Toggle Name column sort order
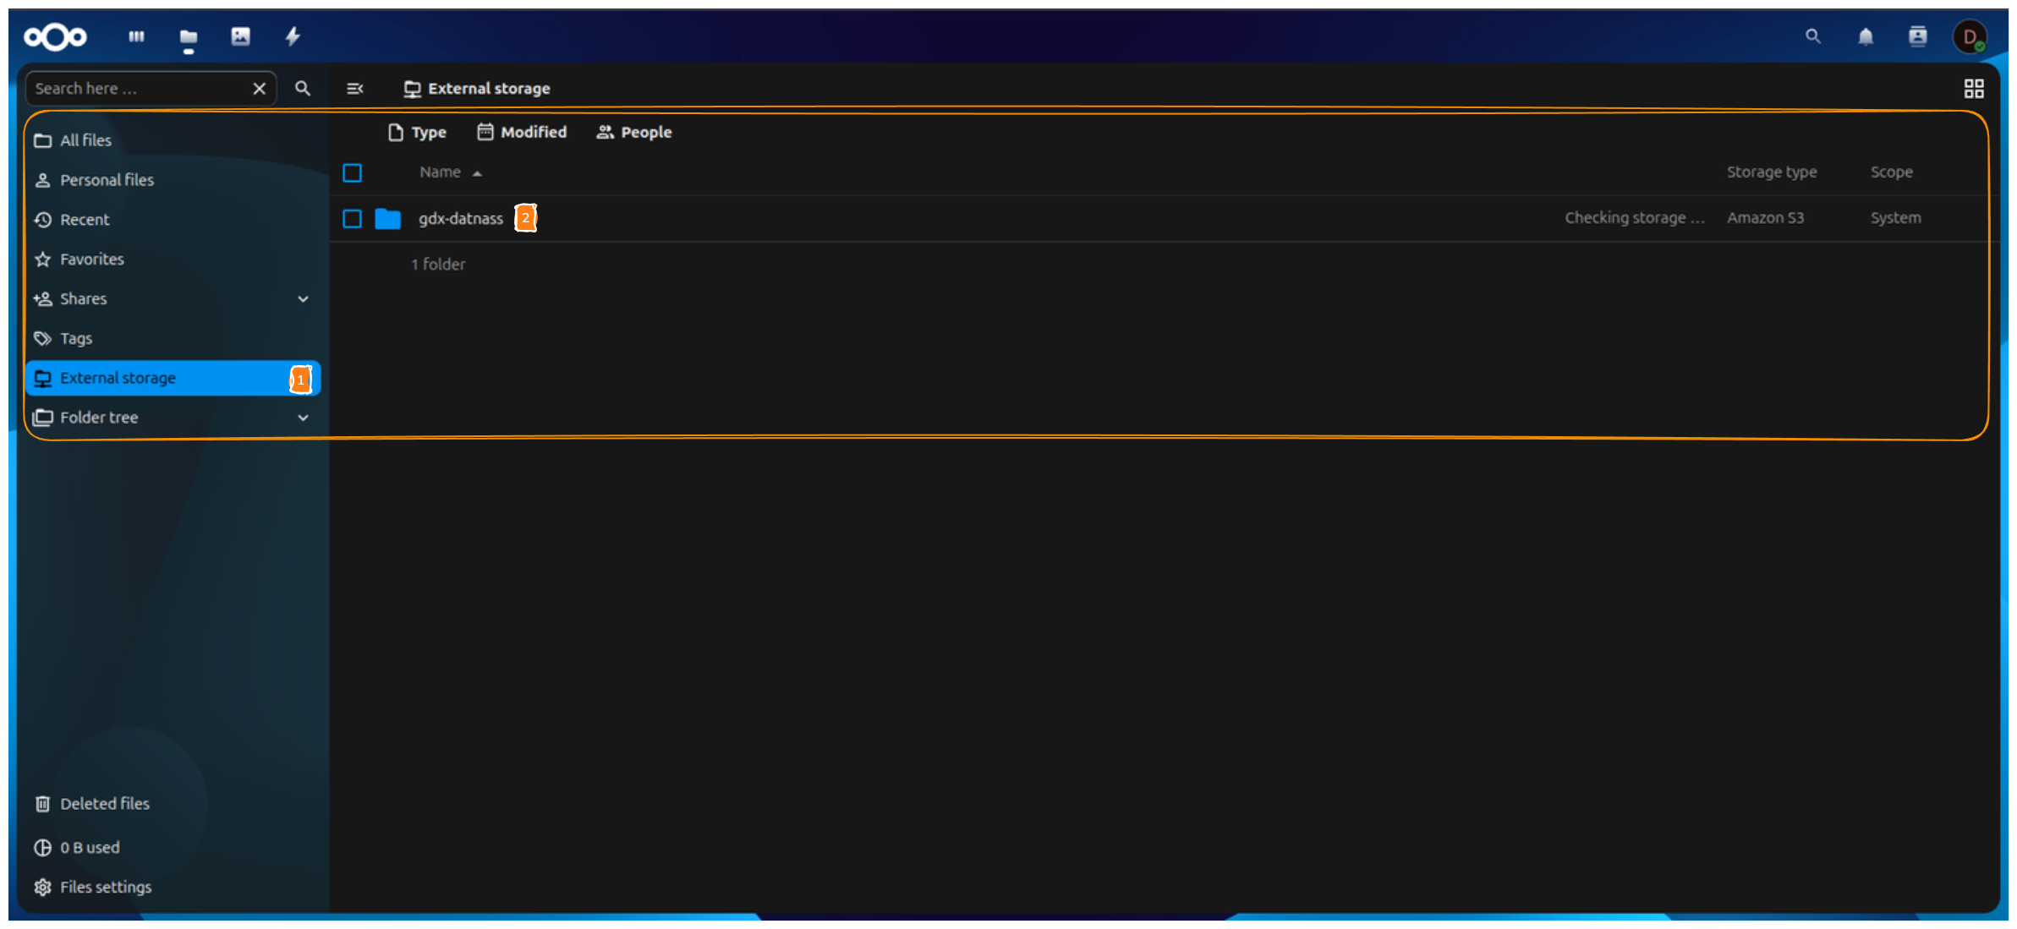Viewport: 2017px width, 929px height. (449, 172)
